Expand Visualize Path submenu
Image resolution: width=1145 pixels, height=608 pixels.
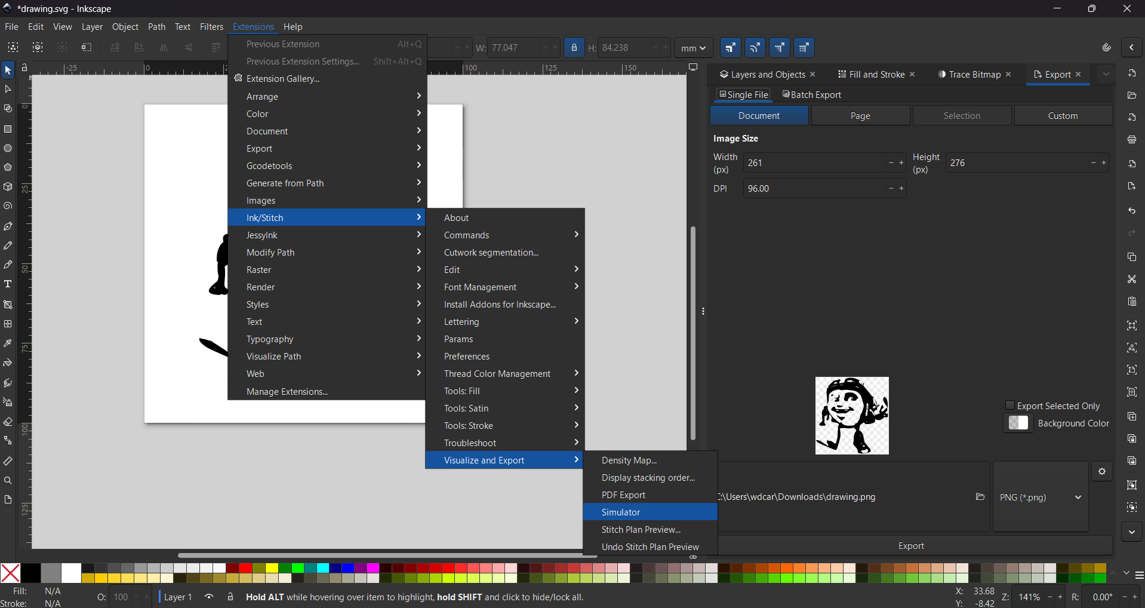click(x=327, y=356)
